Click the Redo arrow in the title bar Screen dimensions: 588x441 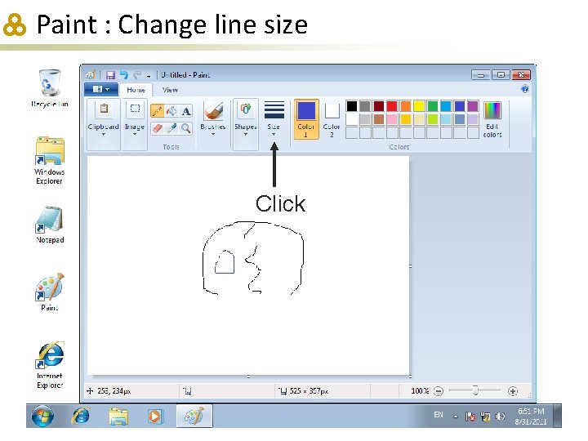click(x=137, y=75)
